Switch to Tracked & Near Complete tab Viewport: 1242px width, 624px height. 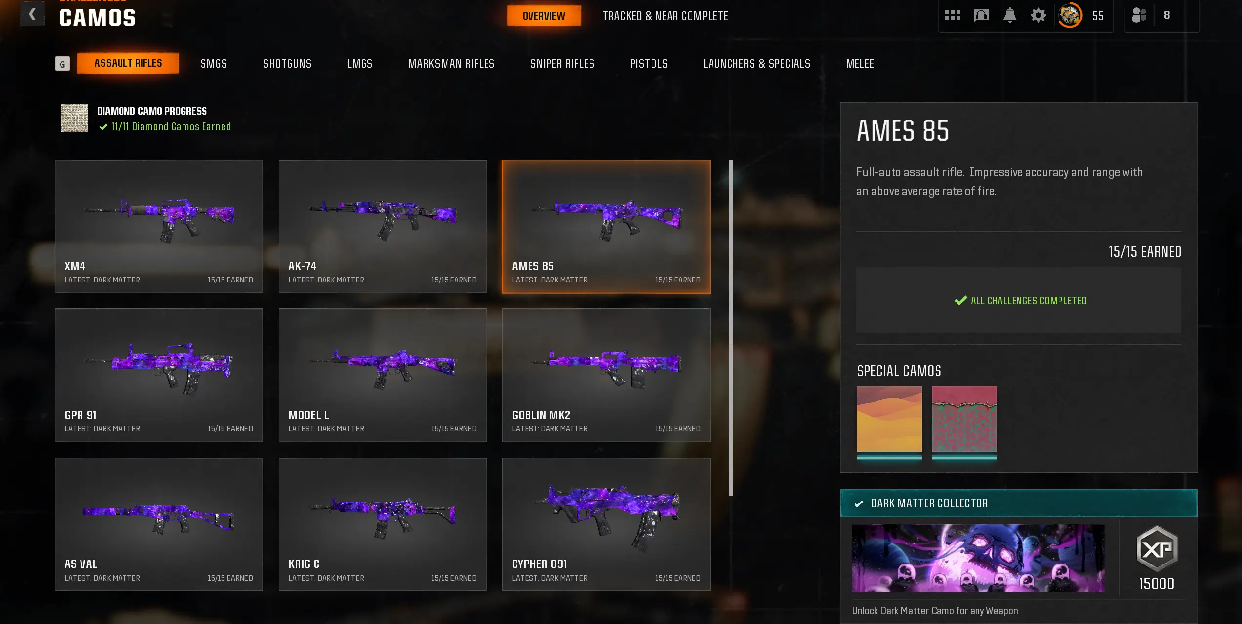665,16
